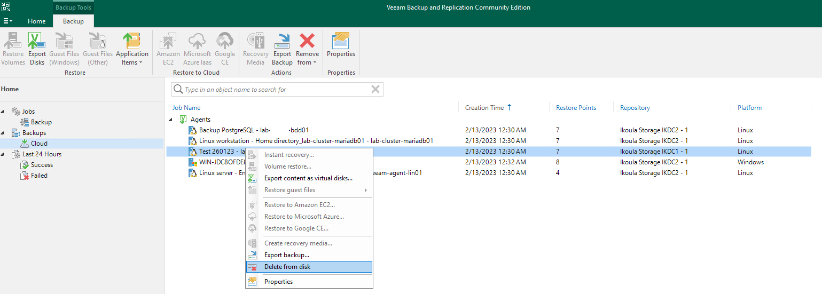Select the Backup ribbon tab

coord(73,21)
